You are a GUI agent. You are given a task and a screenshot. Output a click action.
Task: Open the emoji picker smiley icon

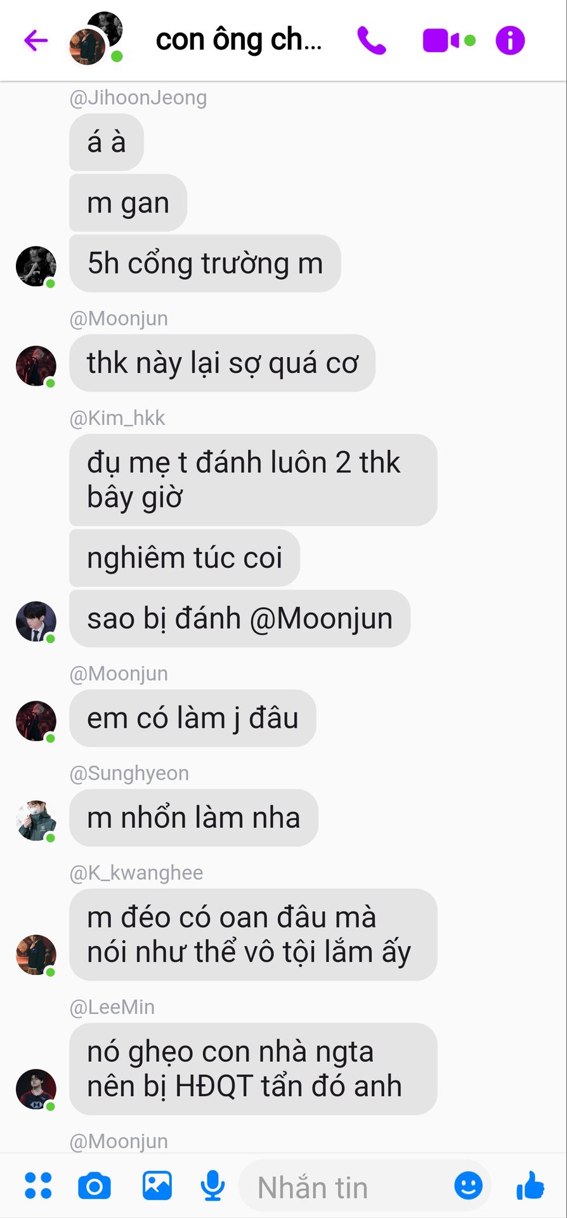[x=469, y=1185]
